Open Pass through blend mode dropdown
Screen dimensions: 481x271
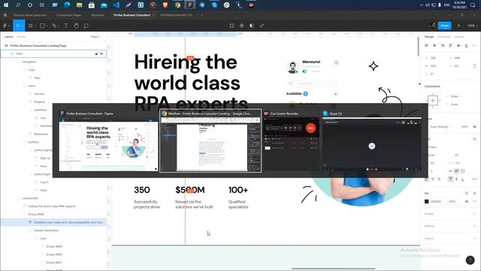pyautogui.click(x=441, y=126)
